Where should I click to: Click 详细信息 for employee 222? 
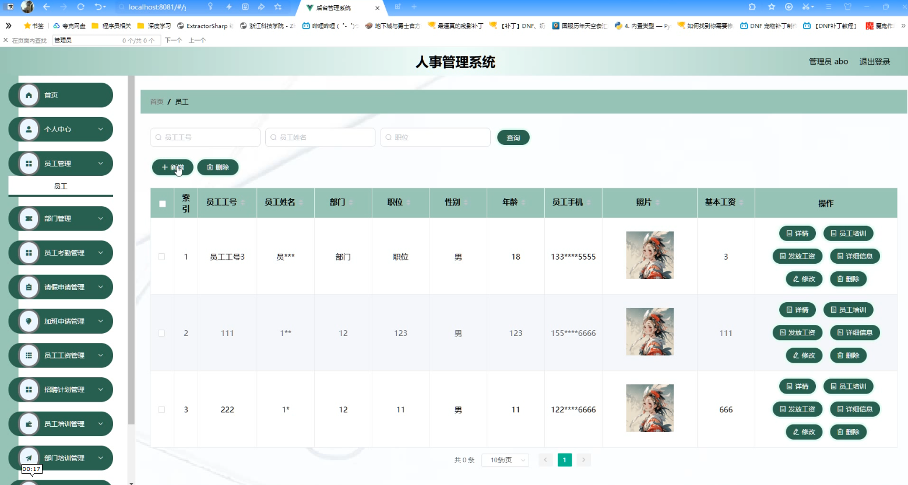point(855,409)
